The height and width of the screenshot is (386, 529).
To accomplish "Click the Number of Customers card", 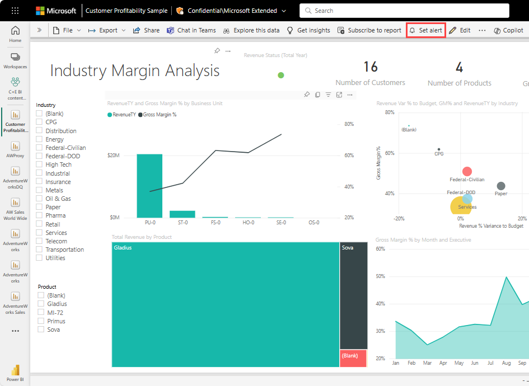I will [370, 73].
